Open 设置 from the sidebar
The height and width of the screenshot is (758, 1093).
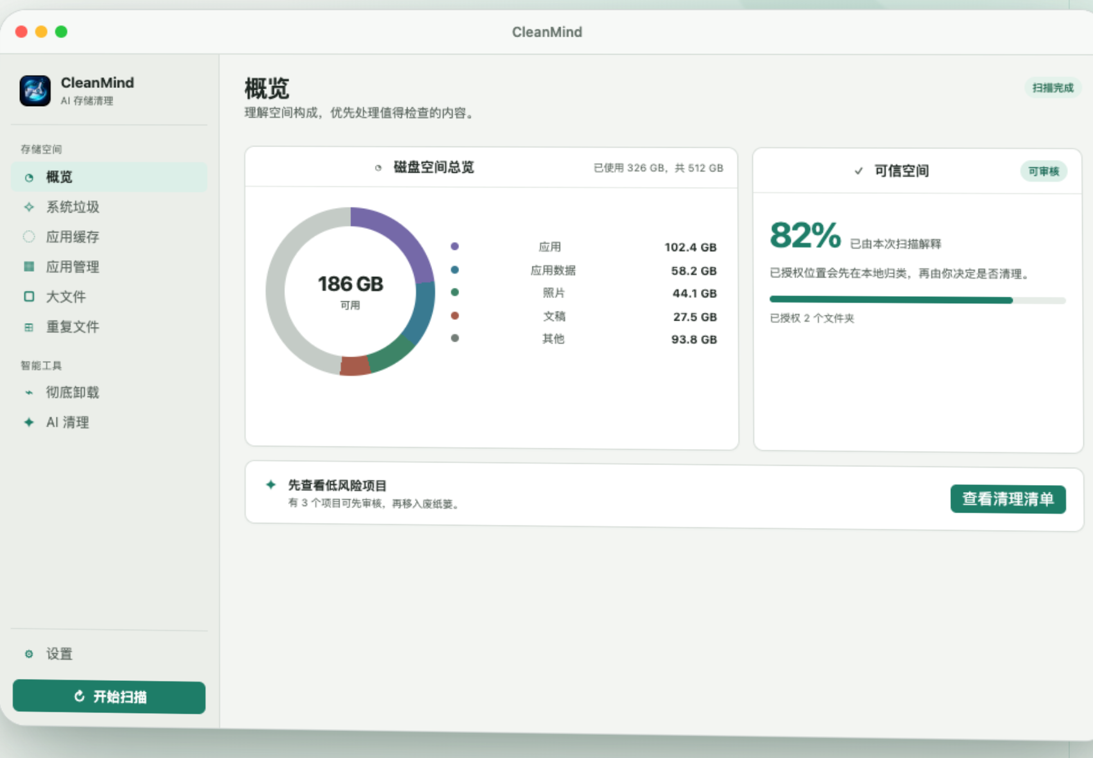tap(109, 654)
